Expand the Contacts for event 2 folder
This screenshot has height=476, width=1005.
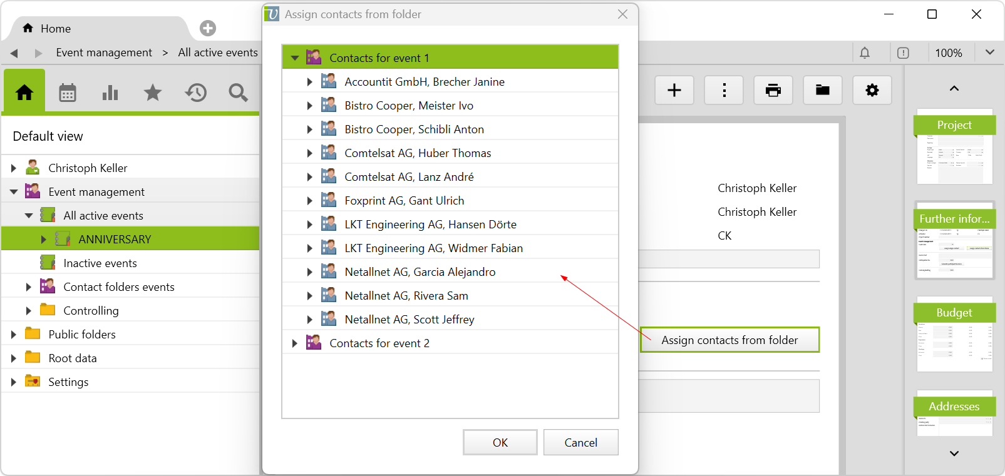(x=295, y=343)
